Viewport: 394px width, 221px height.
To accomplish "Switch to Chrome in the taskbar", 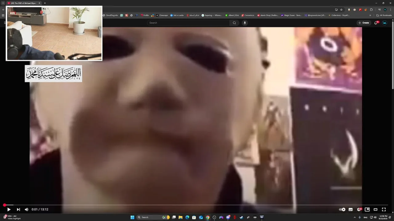I will pyautogui.click(x=207, y=217).
